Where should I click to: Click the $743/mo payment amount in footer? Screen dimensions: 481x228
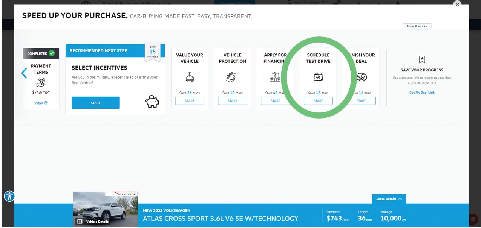click(338, 219)
